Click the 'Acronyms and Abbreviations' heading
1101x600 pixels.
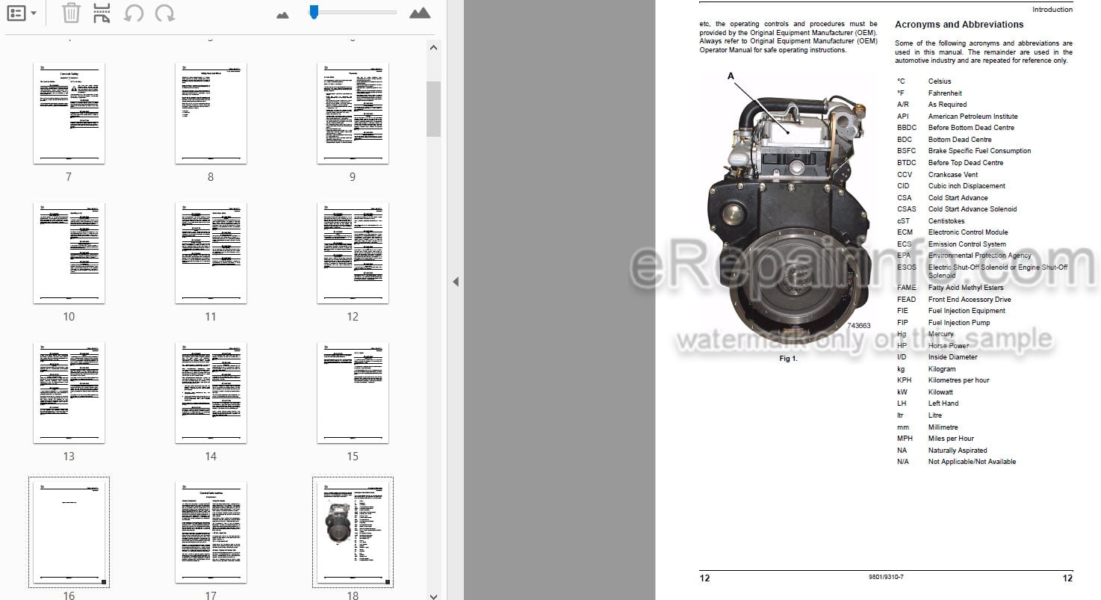pyautogui.click(x=959, y=25)
